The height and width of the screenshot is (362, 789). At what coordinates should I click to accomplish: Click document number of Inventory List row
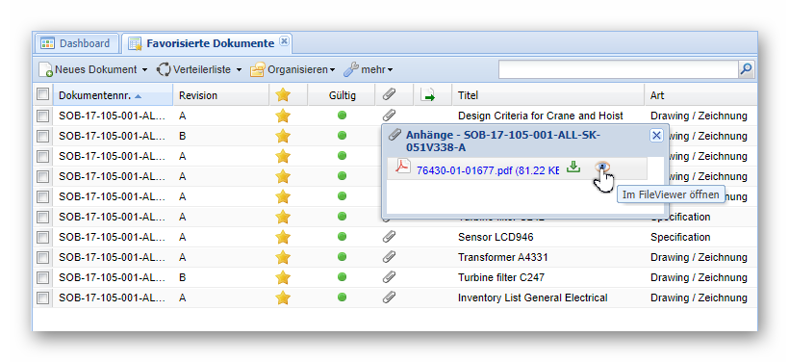pos(113,297)
